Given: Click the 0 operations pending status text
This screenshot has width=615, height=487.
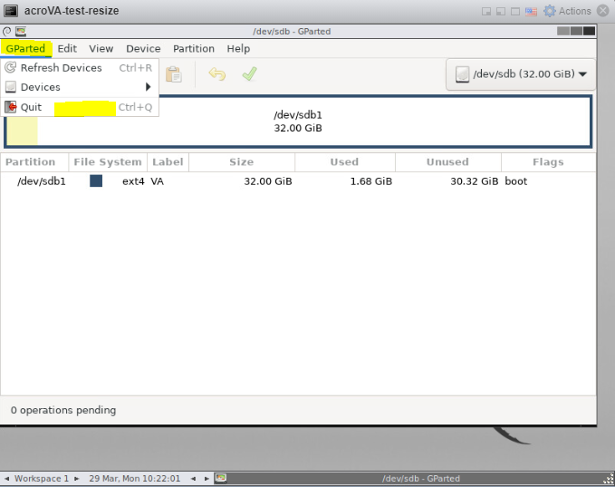Looking at the screenshot, I should [63, 410].
